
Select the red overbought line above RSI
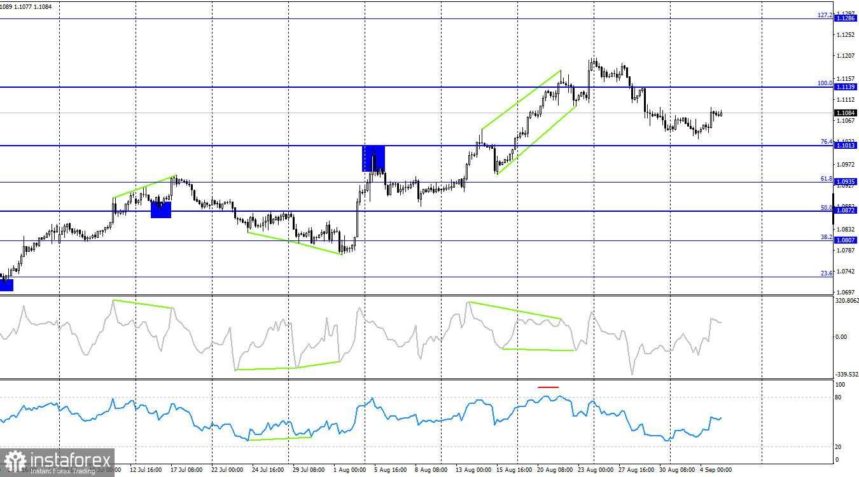[548, 387]
